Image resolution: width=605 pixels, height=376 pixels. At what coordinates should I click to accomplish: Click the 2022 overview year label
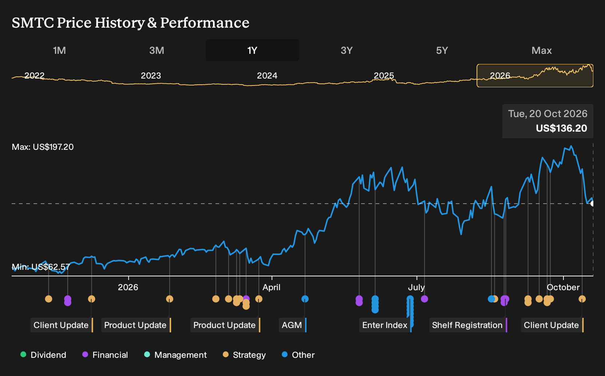pos(34,76)
